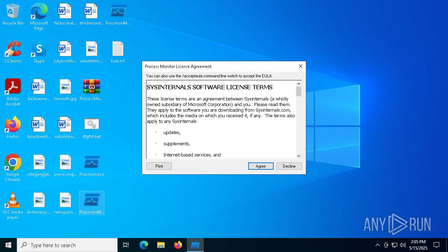Viewport: 448px width, 252px height.
Task: Select the naturalevi Word document icon
Action: coord(65,128)
